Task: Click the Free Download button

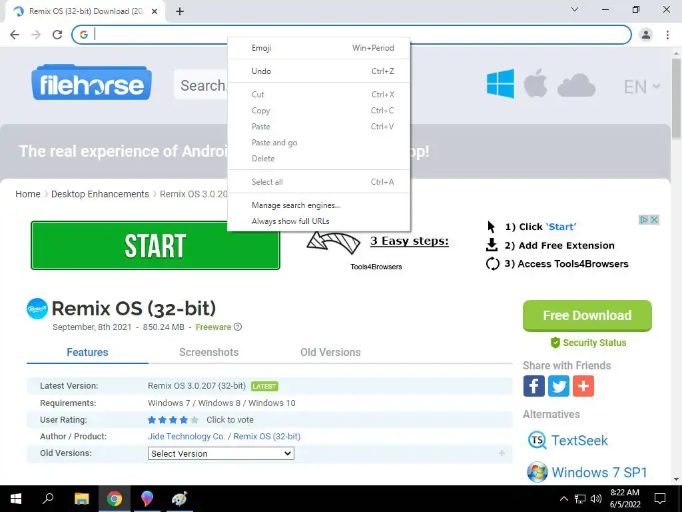Action: [x=587, y=315]
